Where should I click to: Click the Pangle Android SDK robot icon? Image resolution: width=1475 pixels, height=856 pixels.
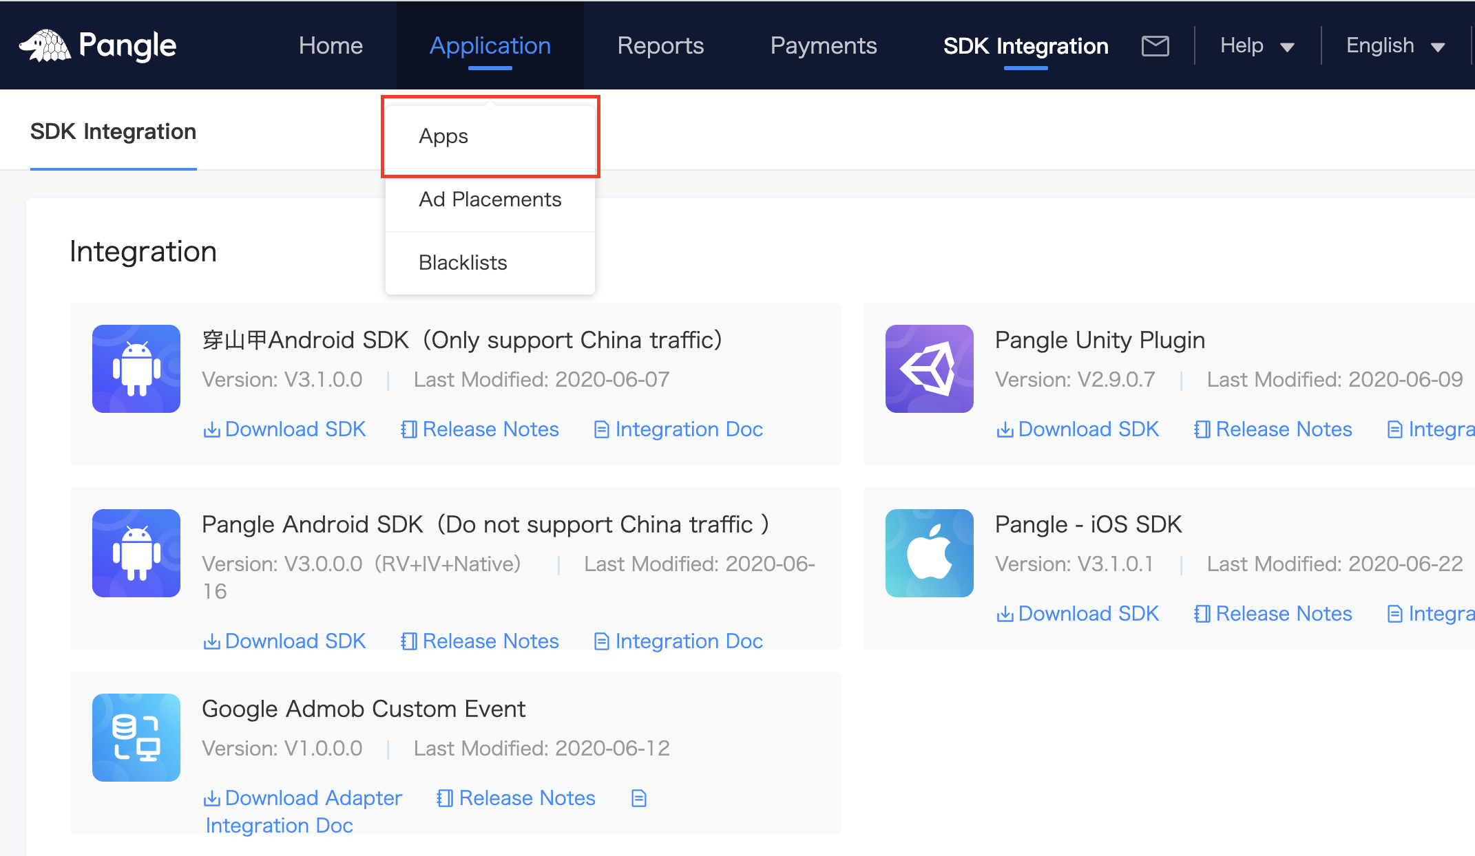coord(136,553)
